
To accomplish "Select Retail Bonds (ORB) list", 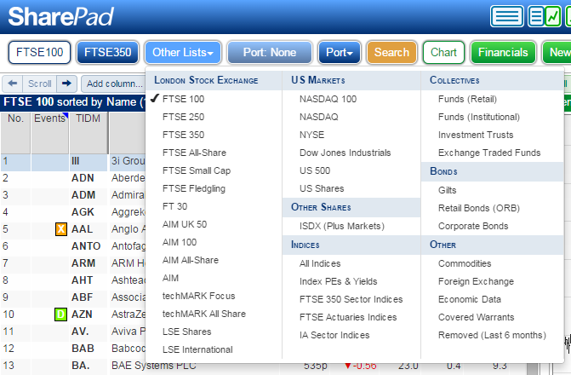I will pos(479,208).
